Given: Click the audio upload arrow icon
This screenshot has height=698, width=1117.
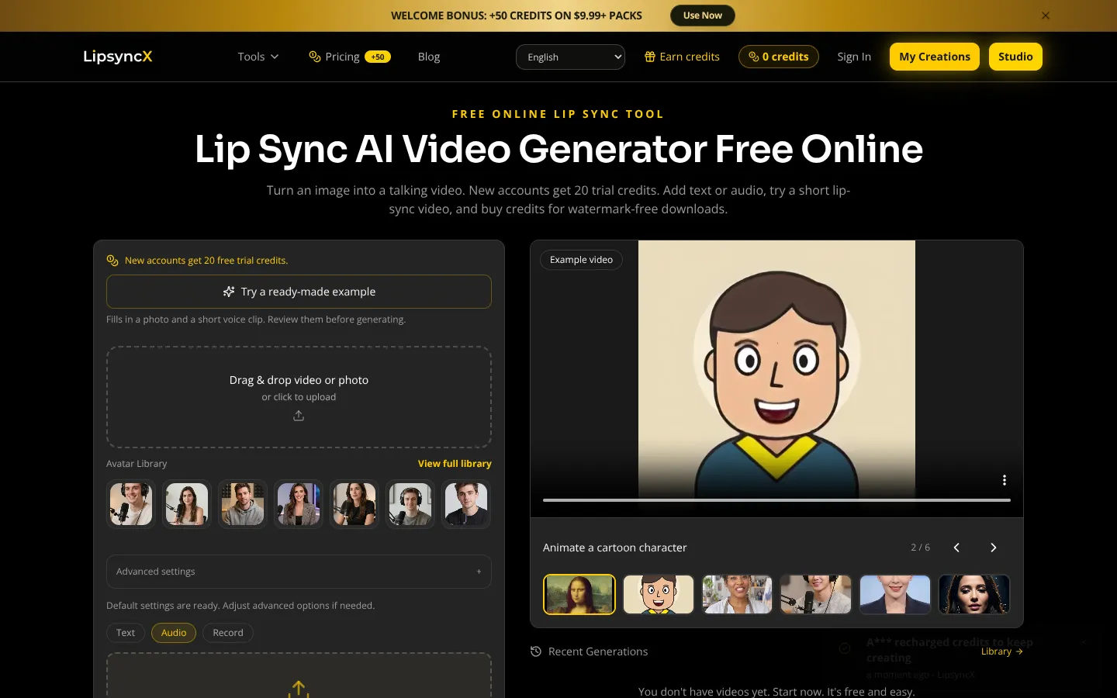Looking at the screenshot, I should [299, 689].
